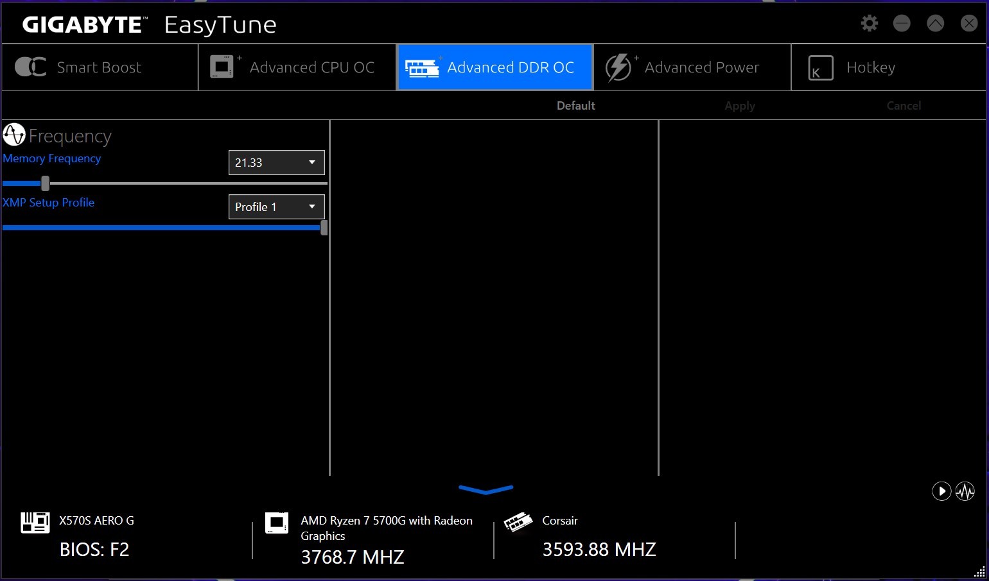Viewport: 989px width, 581px height.
Task: Switch to the Smart Boost tab
Action: tap(100, 67)
